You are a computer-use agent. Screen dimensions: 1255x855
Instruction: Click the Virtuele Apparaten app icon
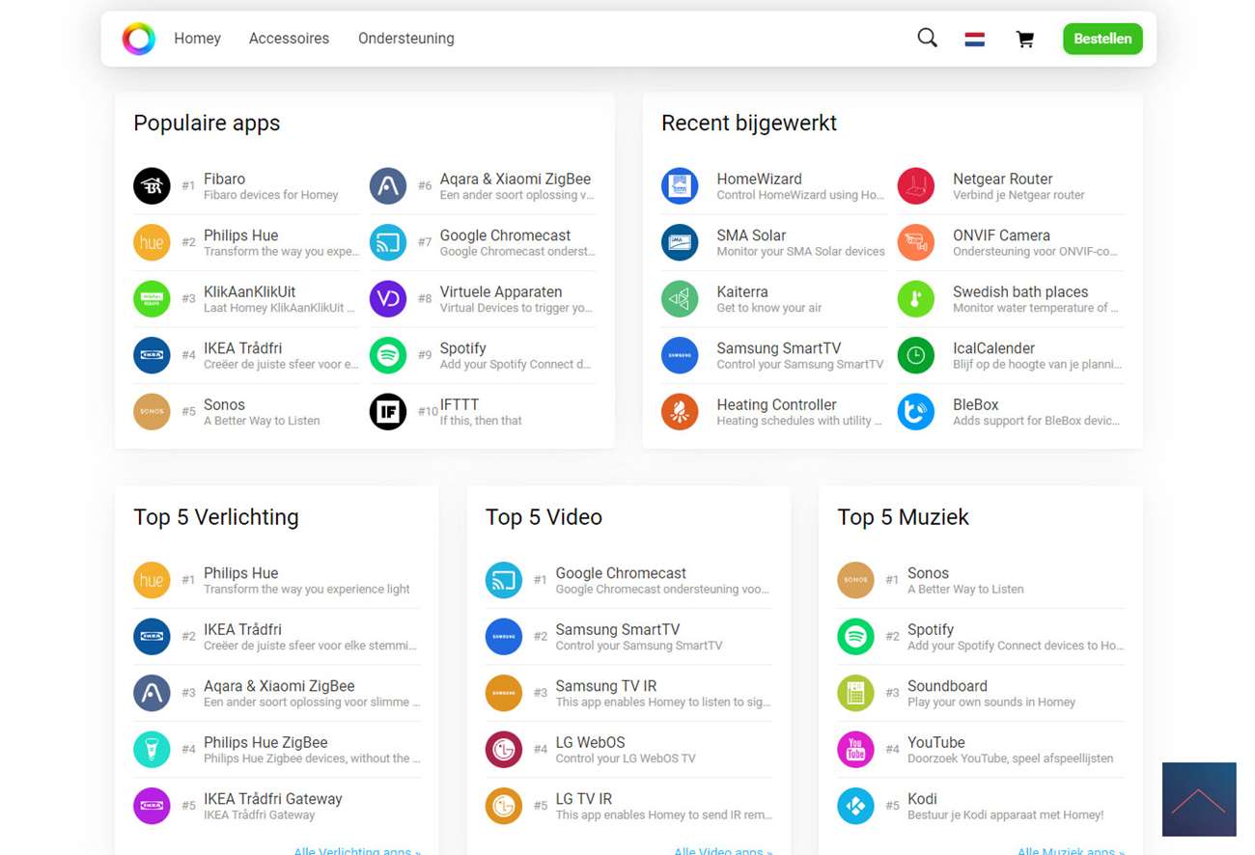pos(388,299)
